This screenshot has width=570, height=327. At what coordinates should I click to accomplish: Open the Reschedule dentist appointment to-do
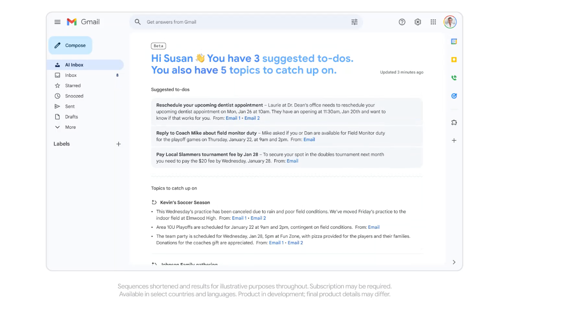click(x=287, y=112)
